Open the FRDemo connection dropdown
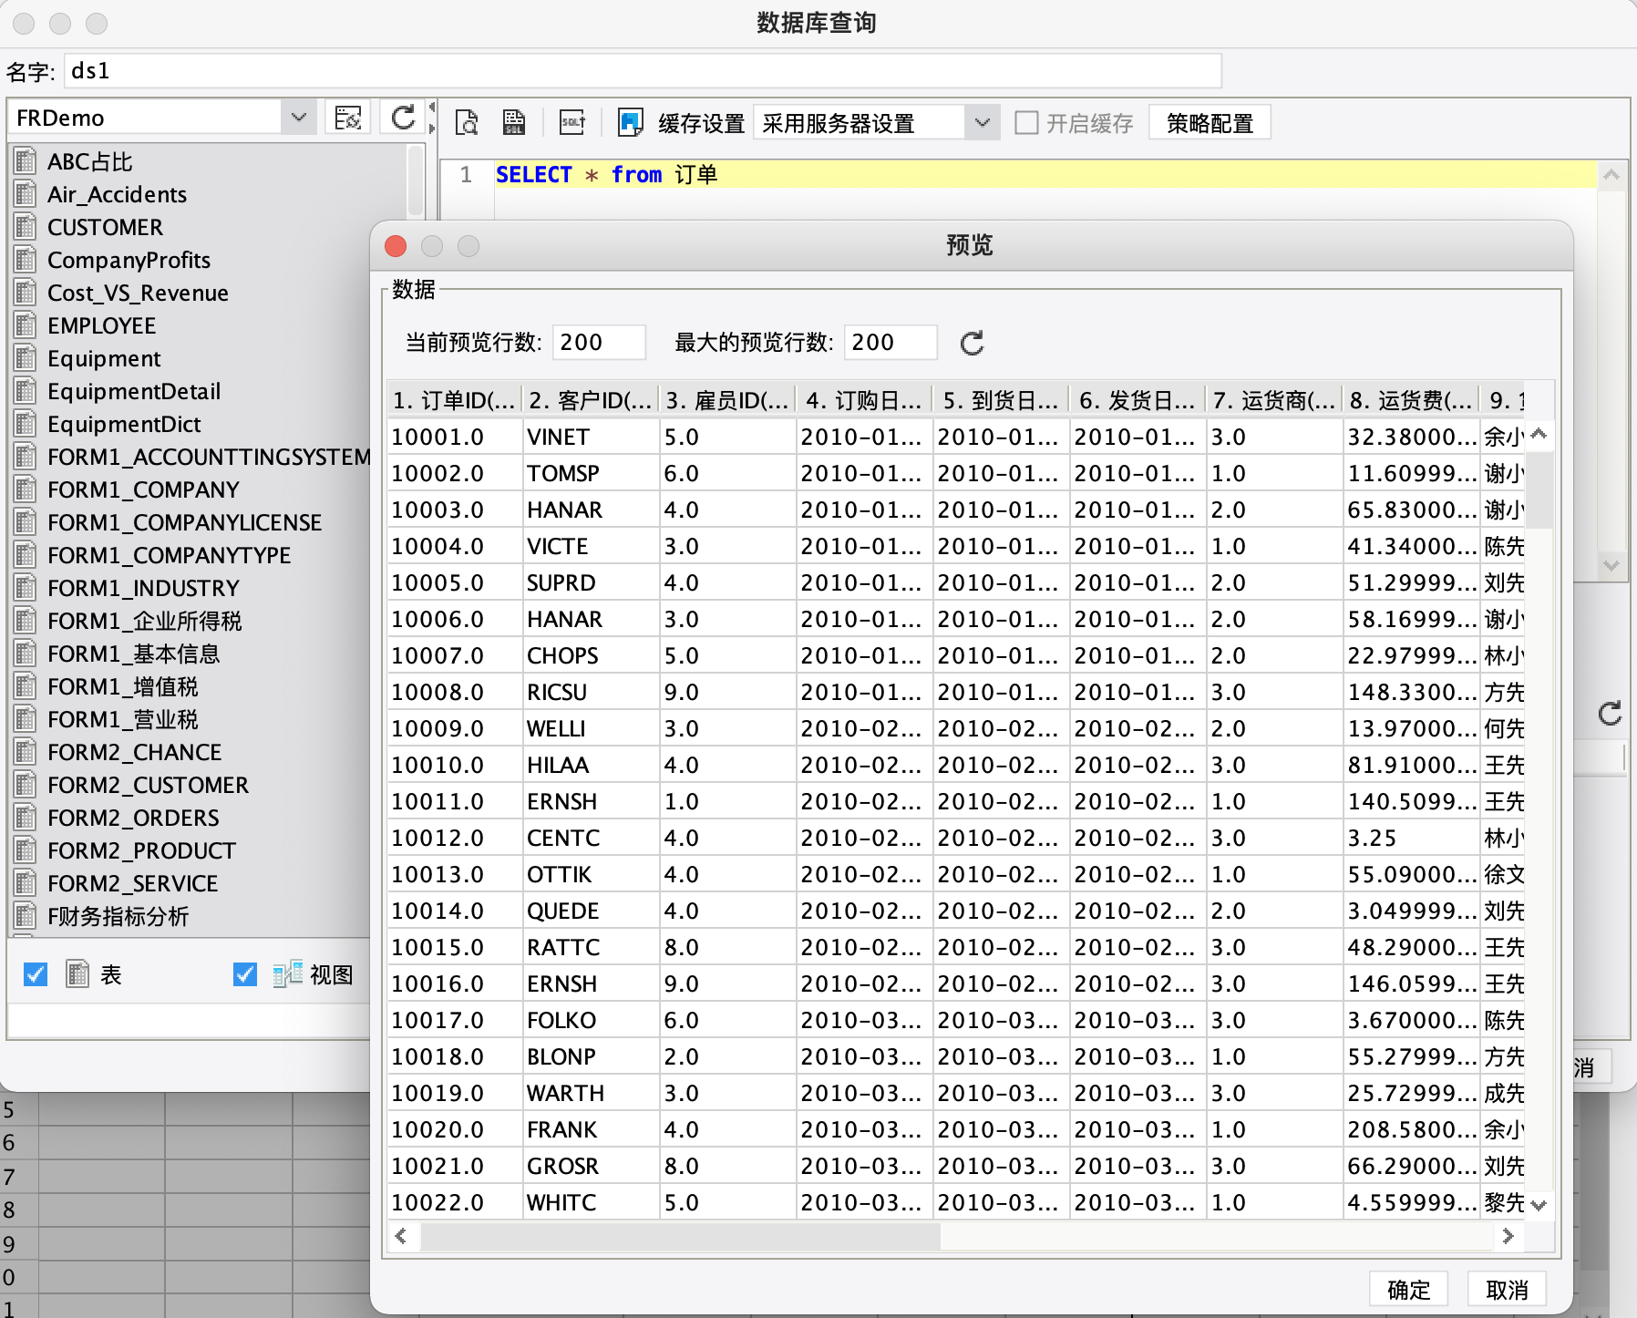1637x1318 pixels. coord(298,118)
